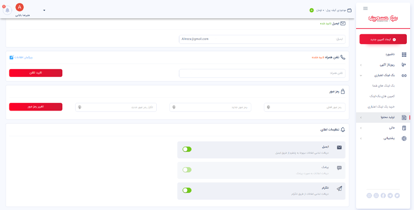Expand the رپورتاژ آگهی submenu chevron
Viewport: 414px width, 210px height.
(x=361, y=65)
